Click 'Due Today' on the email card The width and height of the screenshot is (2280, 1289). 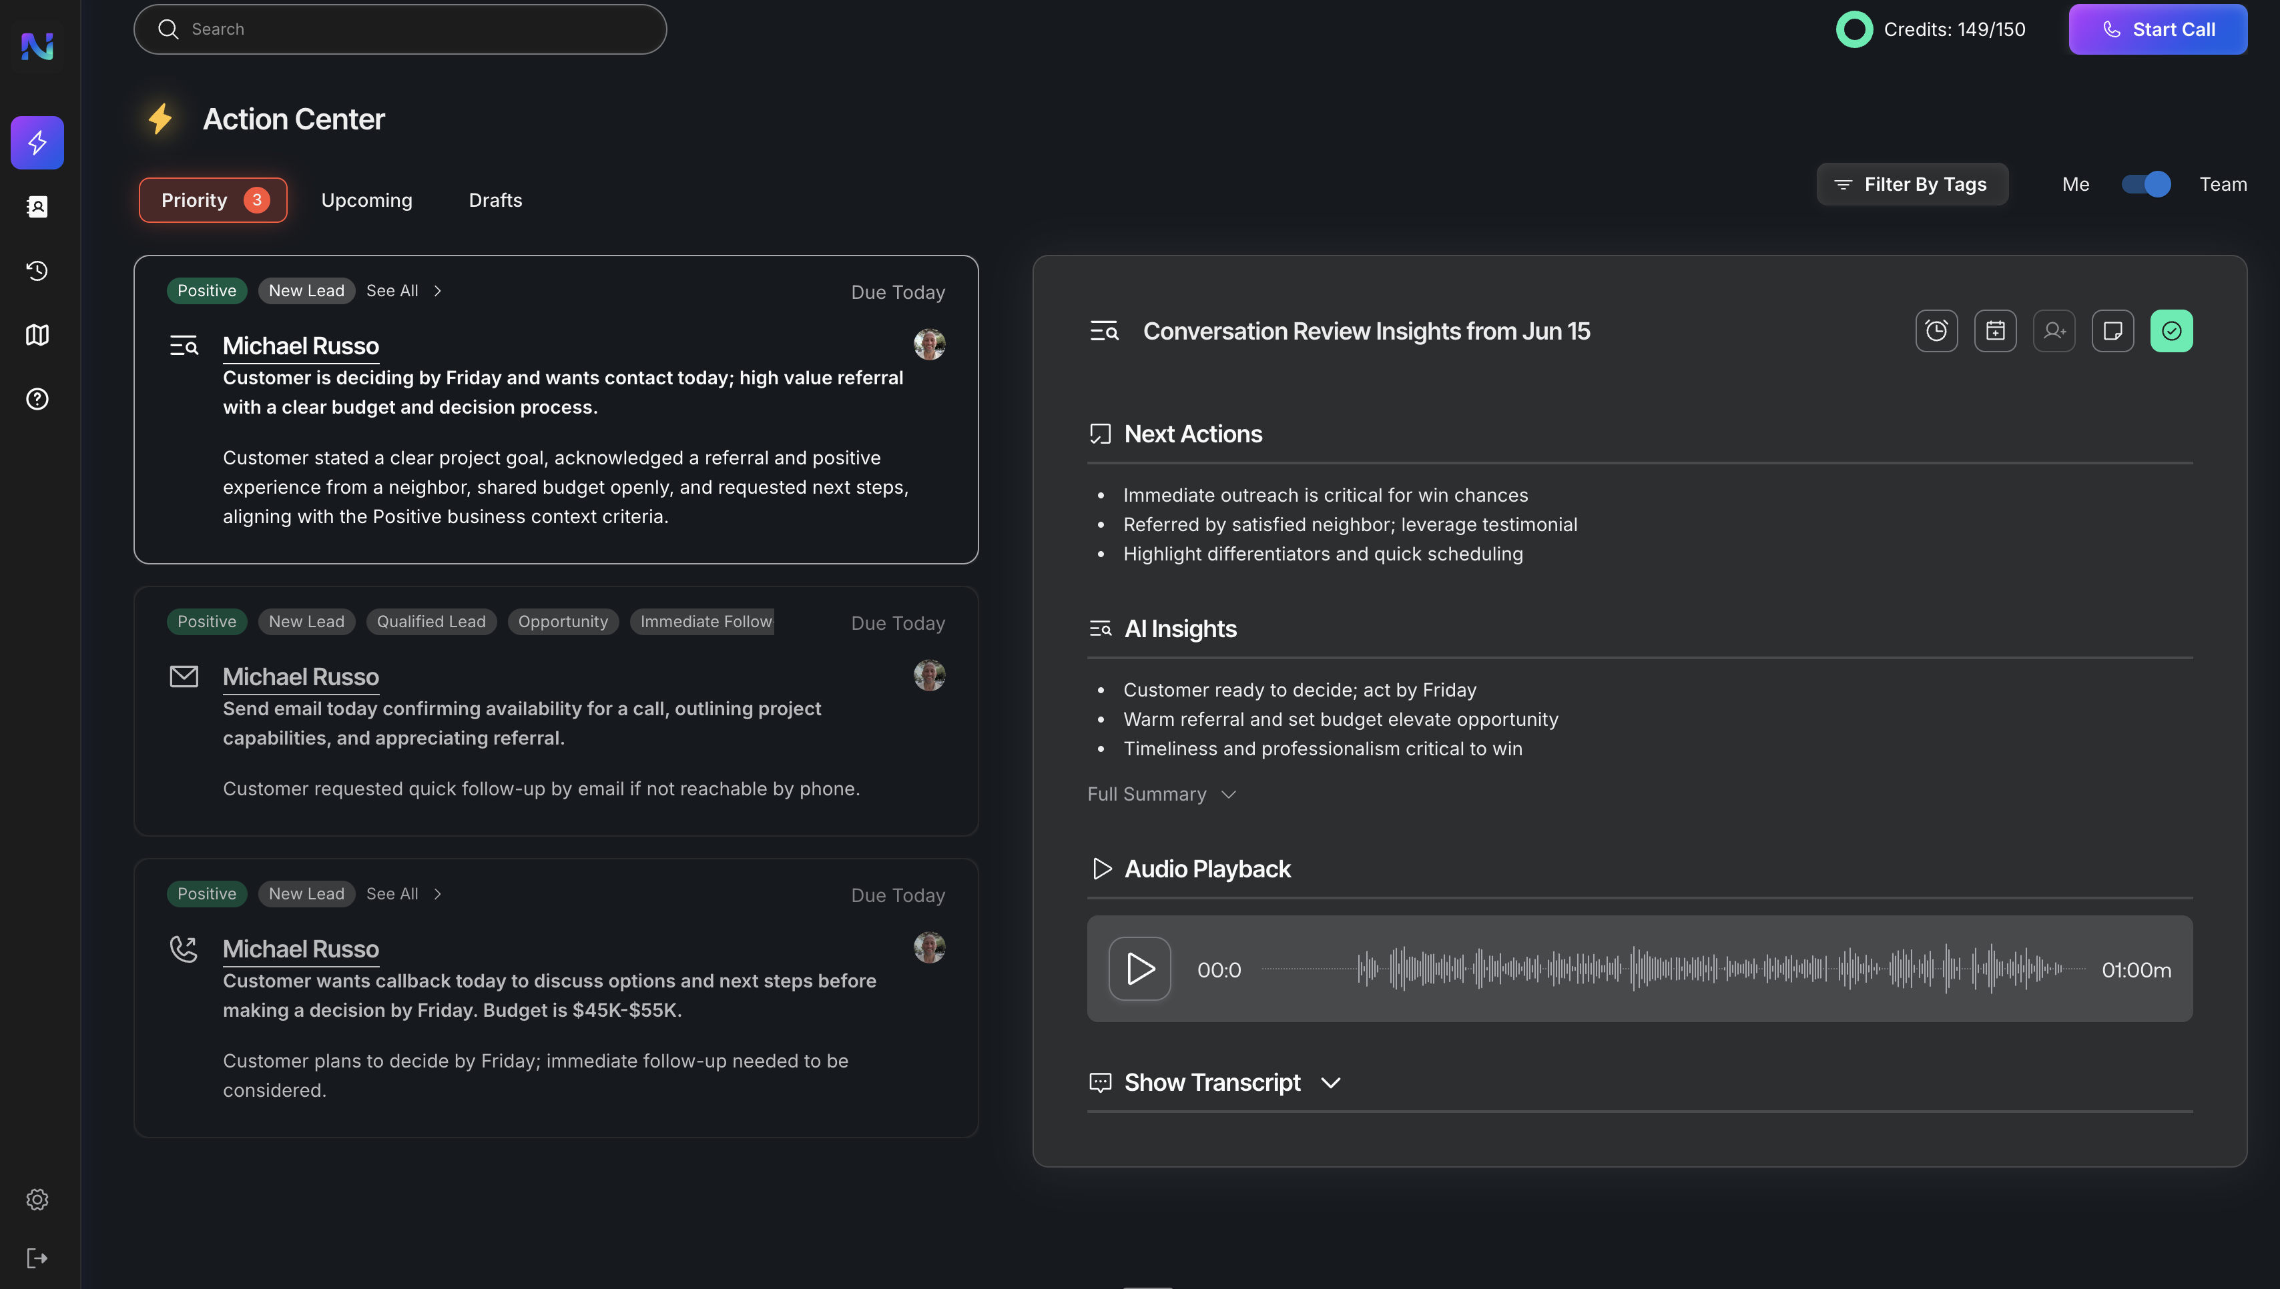click(x=898, y=623)
